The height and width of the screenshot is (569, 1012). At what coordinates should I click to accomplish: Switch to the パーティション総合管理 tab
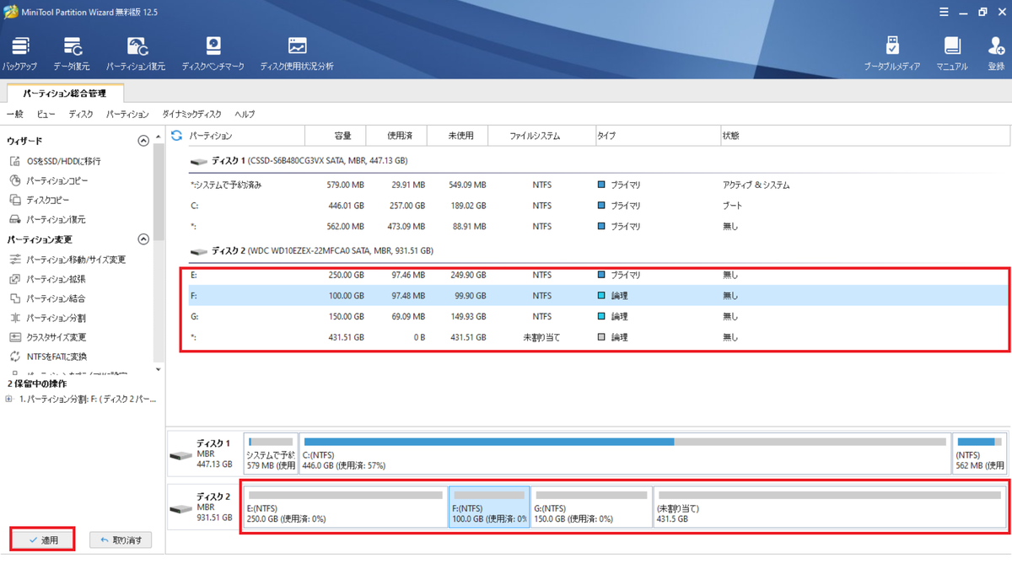tap(65, 94)
